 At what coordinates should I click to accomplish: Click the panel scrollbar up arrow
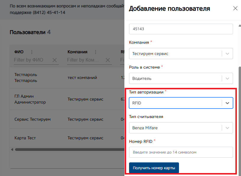coord(240,26)
